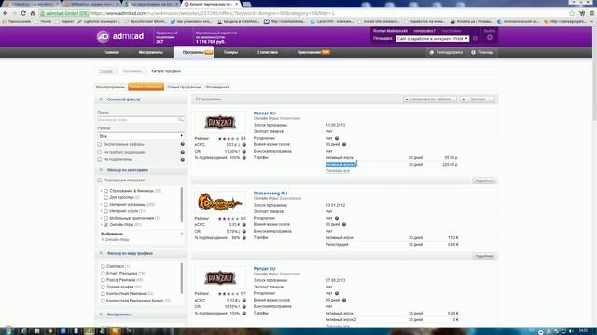
Task: Click CR info icon for Drakensang RU
Action: pyautogui.click(x=244, y=232)
